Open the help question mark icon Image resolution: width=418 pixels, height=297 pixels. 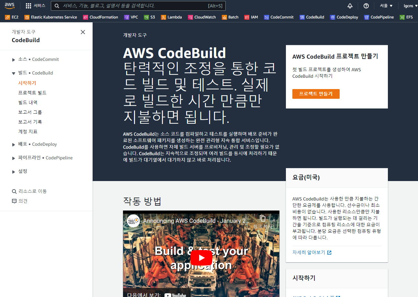click(x=366, y=6)
